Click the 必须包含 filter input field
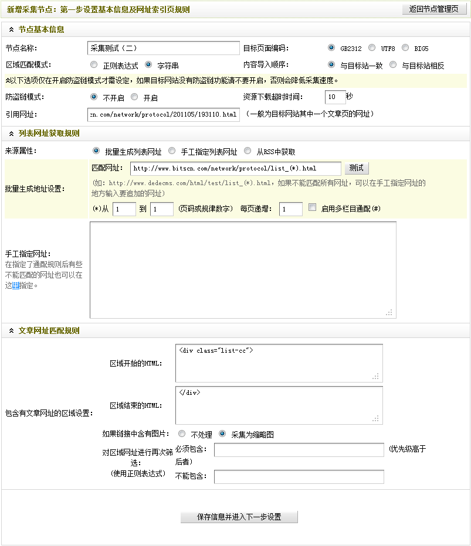This screenshot has width=471, height=546. point(299,450)
